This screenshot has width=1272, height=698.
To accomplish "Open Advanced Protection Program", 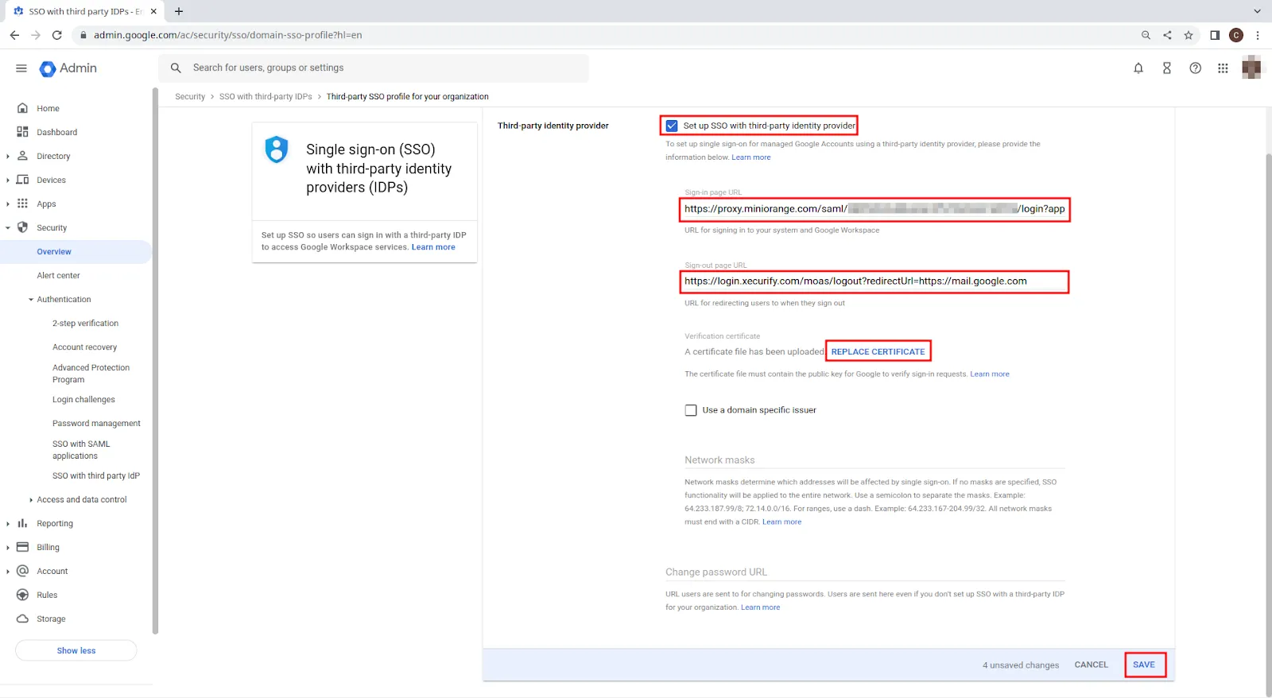I will tap(91, 374).
